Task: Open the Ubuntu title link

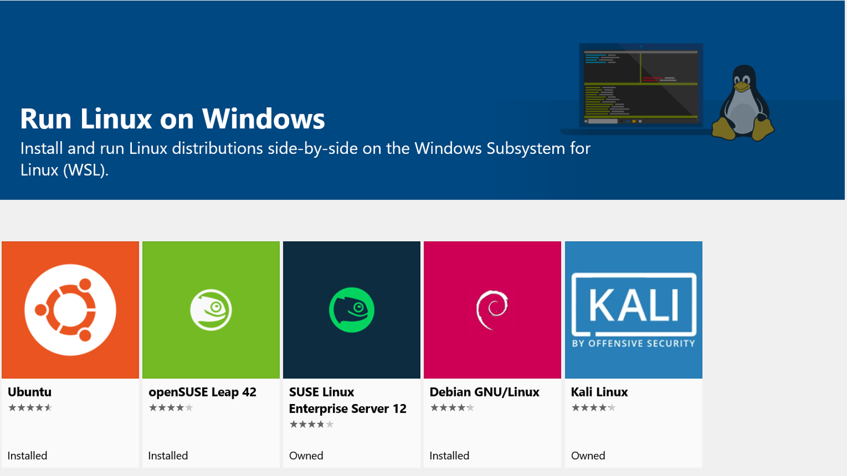Action: [30, 392]
